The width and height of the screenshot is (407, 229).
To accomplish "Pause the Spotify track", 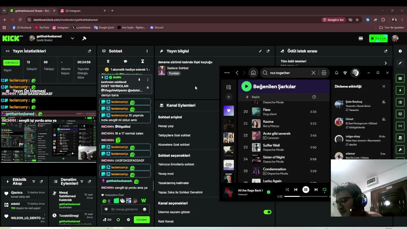I will coord(306,190).
